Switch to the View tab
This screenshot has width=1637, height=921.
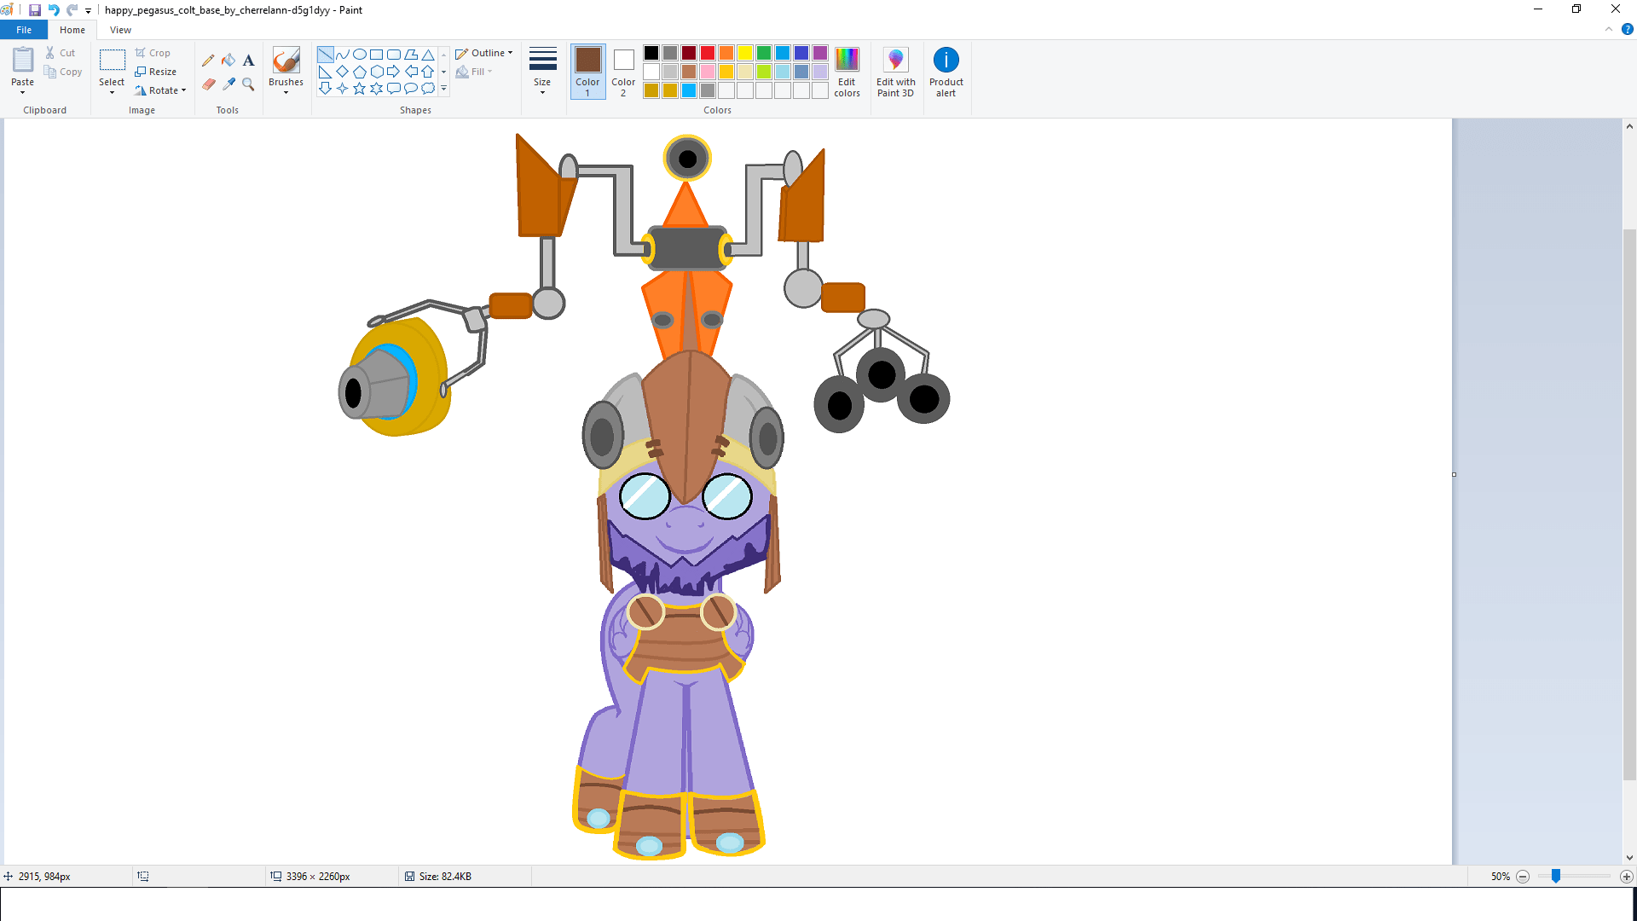(x=120, y=30)
